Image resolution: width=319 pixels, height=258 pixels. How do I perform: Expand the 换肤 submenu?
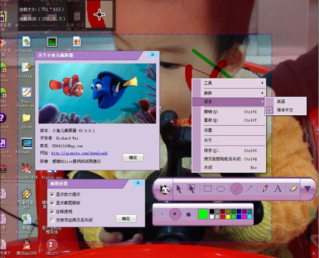(x=229, y=93)
